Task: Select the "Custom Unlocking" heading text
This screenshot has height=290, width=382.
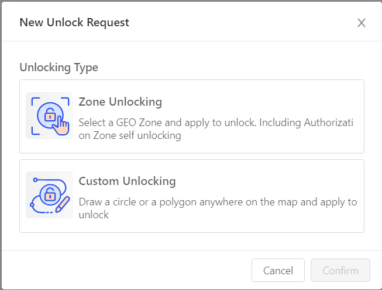Action: 127,181
